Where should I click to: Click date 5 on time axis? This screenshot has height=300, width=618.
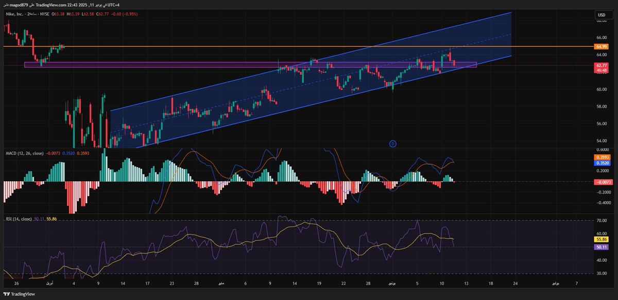[418, 283]
